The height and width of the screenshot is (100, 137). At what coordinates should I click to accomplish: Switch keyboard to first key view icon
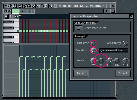tap(6, 16)
